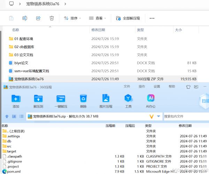Click the feedback message icon in 360压缩
This screenshot has width=209, height=174.
tap(196, 87)
